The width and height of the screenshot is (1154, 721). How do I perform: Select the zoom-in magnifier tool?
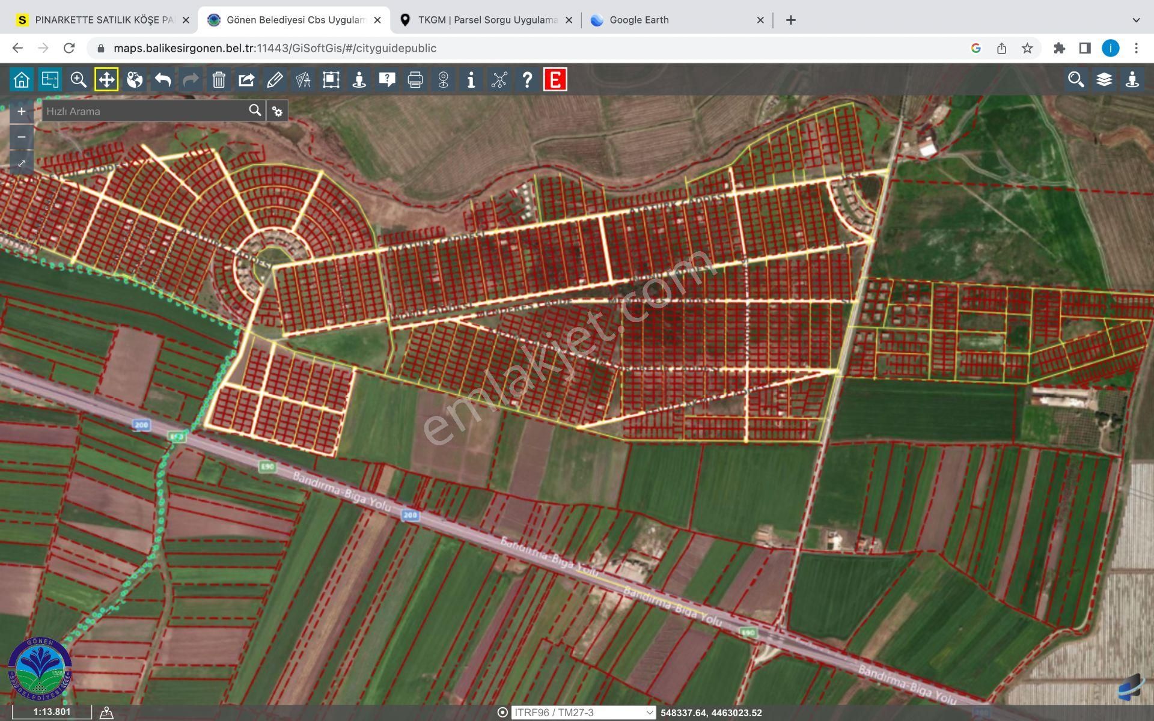(x=78, y=79)
